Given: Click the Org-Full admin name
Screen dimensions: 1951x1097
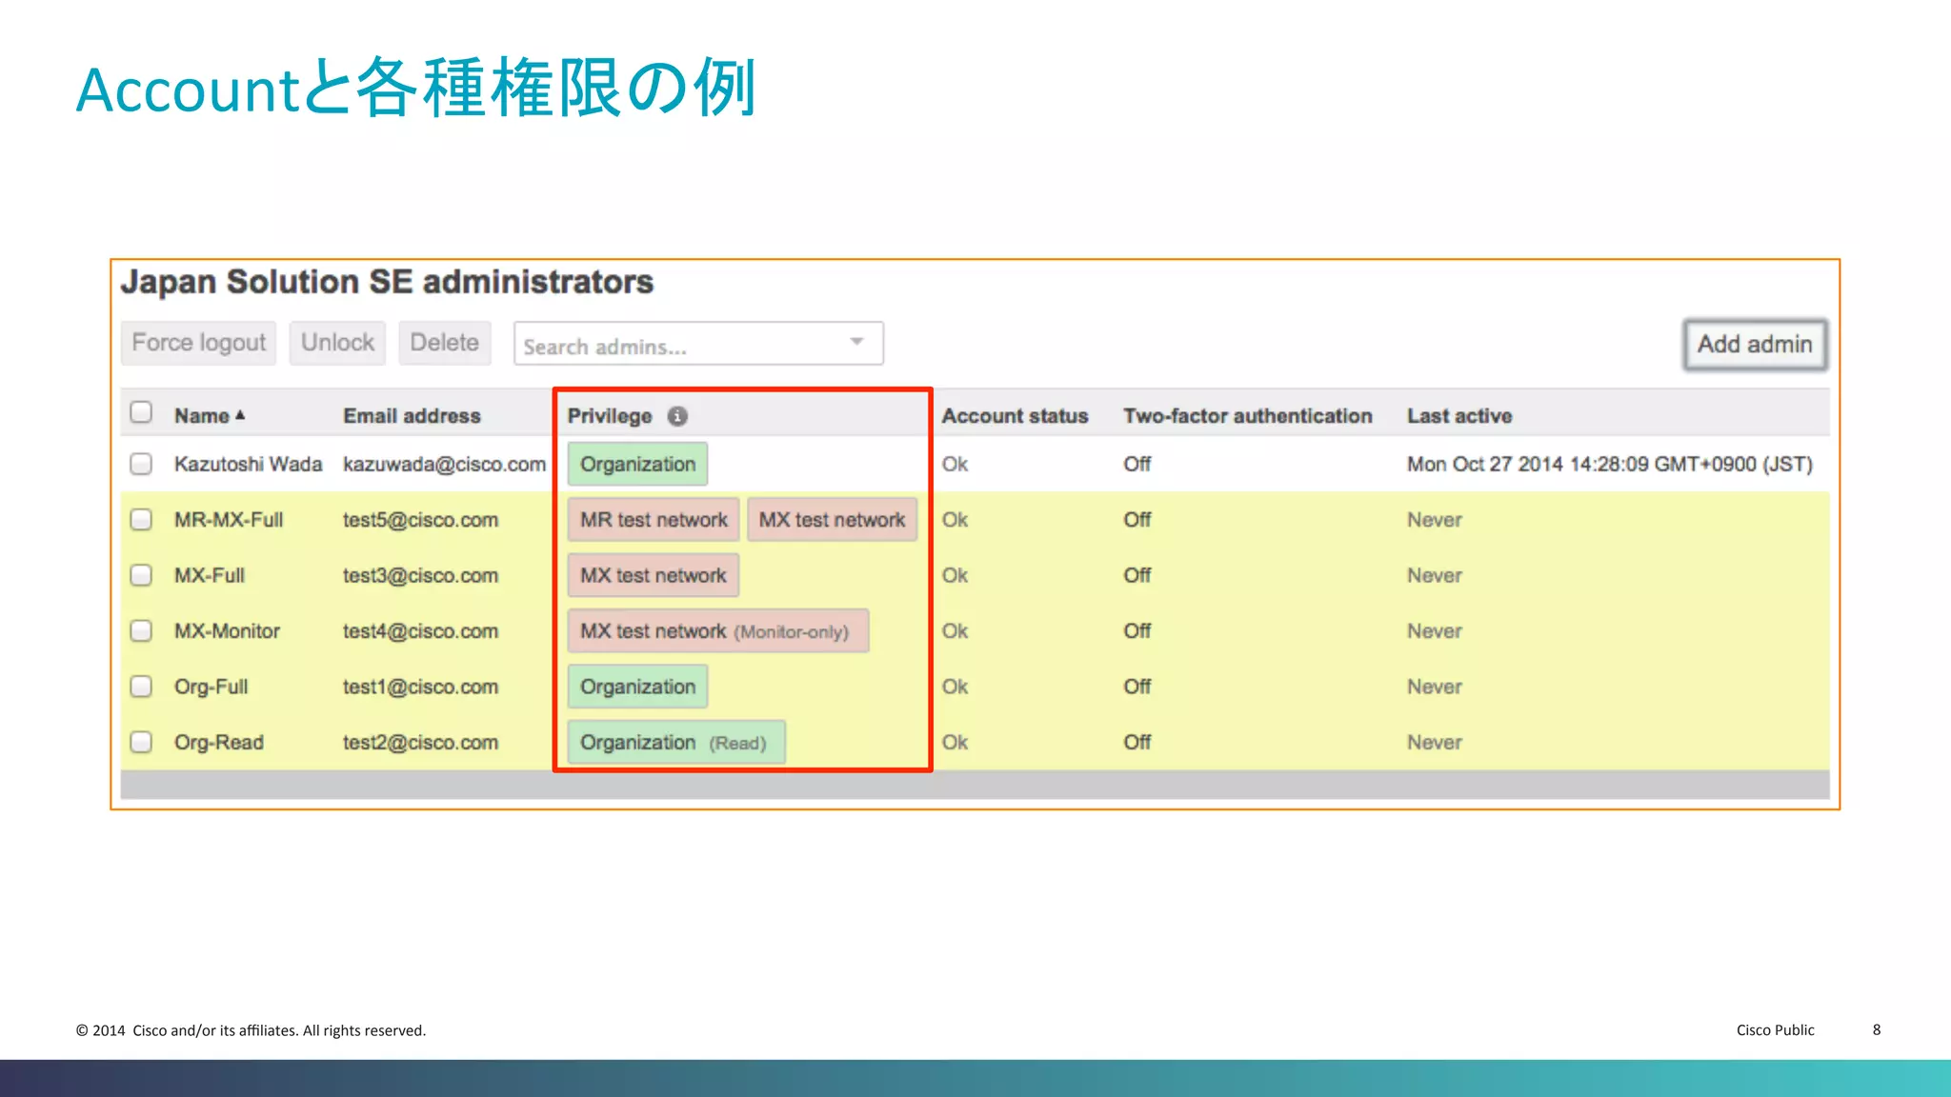Looking at the screenshot, I should pos(211,687).
